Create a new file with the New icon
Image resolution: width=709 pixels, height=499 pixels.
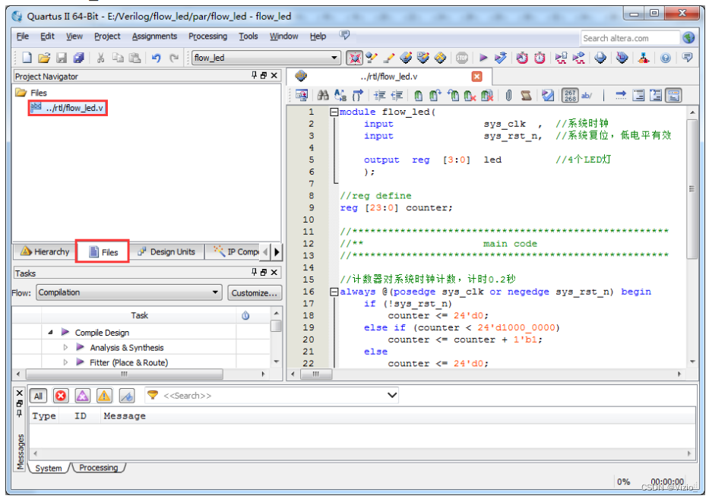(x=27, y=58)
